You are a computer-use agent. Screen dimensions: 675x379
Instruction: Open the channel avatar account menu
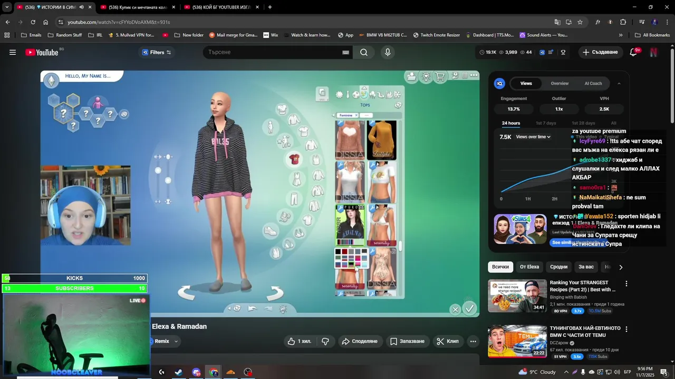coord(654,52)
